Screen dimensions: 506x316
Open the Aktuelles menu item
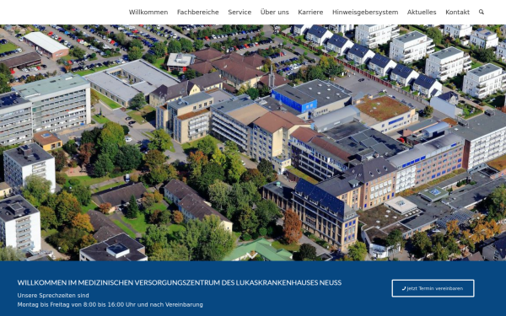422,13
